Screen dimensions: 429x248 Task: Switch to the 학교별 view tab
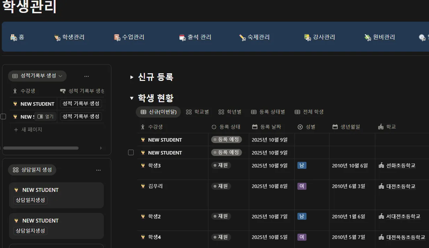pyautogui.click(x=197, y=112)
